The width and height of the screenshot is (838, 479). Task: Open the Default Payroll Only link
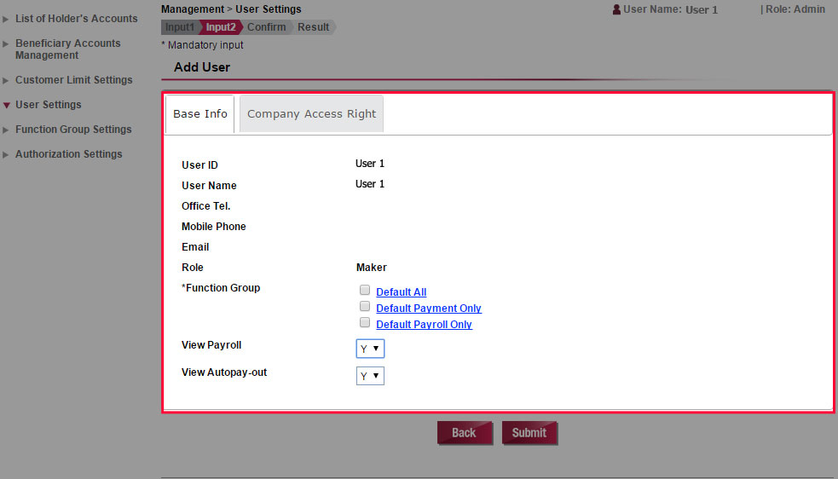coord(424,325)
